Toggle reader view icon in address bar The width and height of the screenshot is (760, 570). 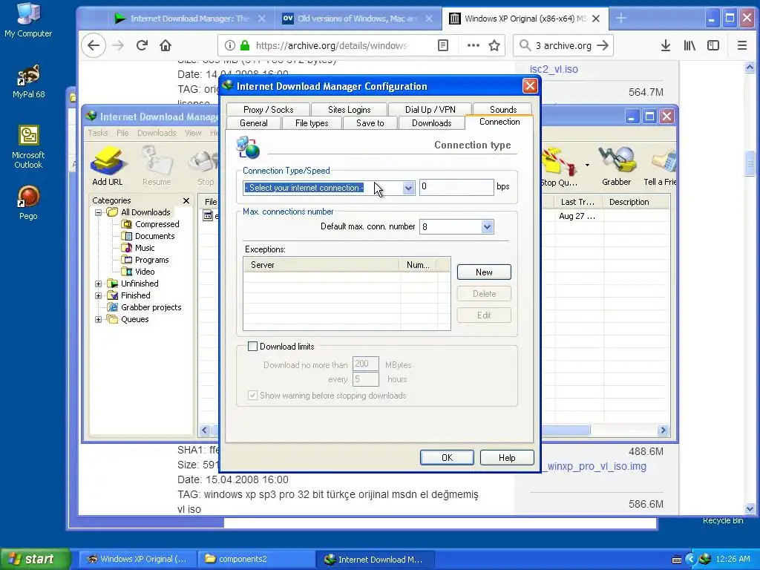pyautogui.click(x=442, y=45)
